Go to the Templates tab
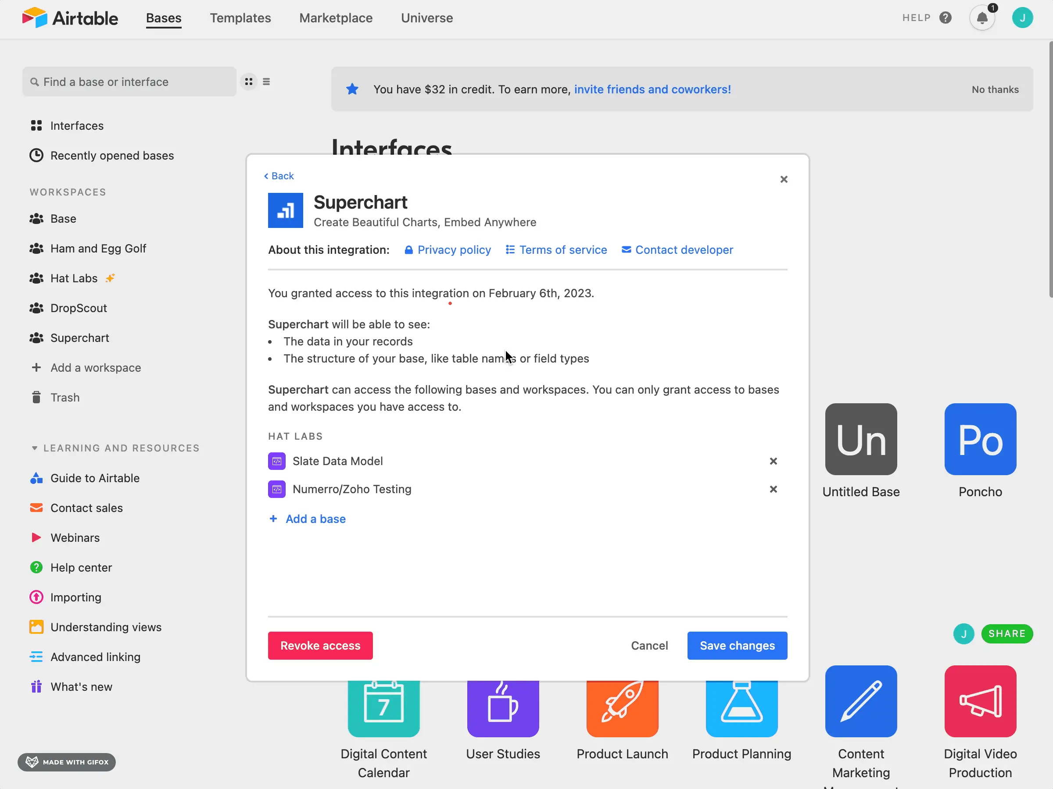Screen dimensions: 1053x789 [240, 18]
